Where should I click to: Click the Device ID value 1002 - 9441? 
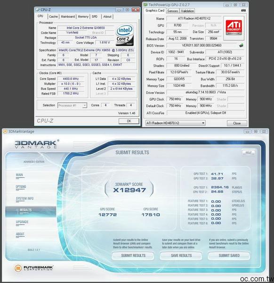click(176, 52)
